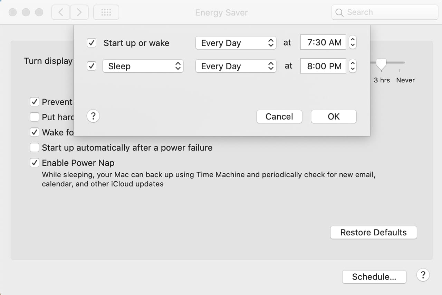Click the magnifying glass search icon

tap(339, 13)
